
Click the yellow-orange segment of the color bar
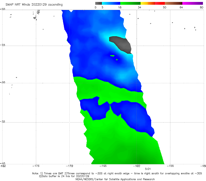(148, 3)
